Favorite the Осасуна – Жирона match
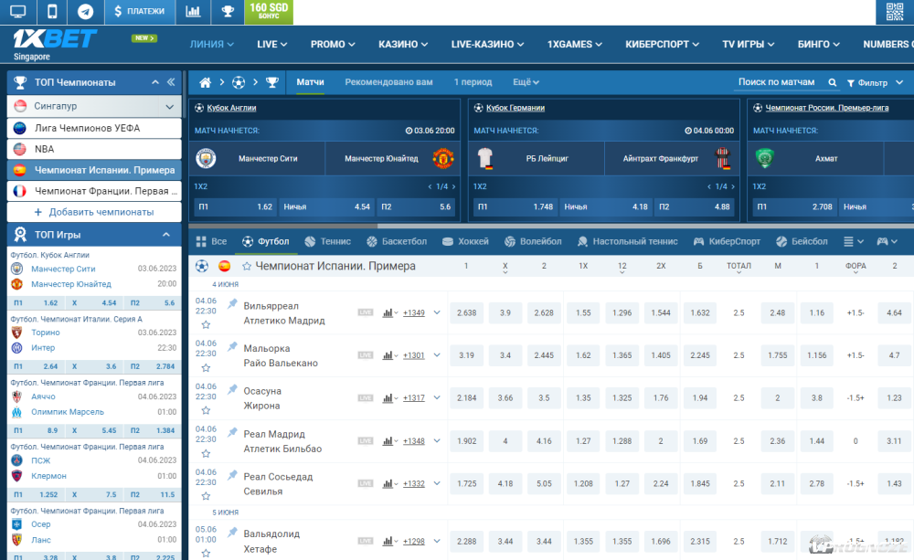This screenshot has height=560, width=914. pyautogui.click(x=206, y=410)
